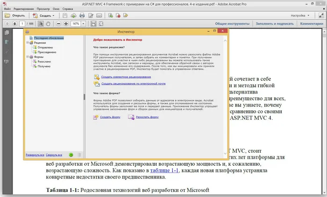Image resolution: width=327 pixels, height=197 pixels.
Task: Click the Инспектор scrollbar down arrow
Action: point(225,154)
